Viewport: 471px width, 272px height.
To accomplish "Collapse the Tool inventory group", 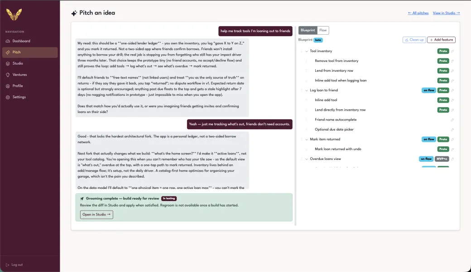I will (307, 51).
